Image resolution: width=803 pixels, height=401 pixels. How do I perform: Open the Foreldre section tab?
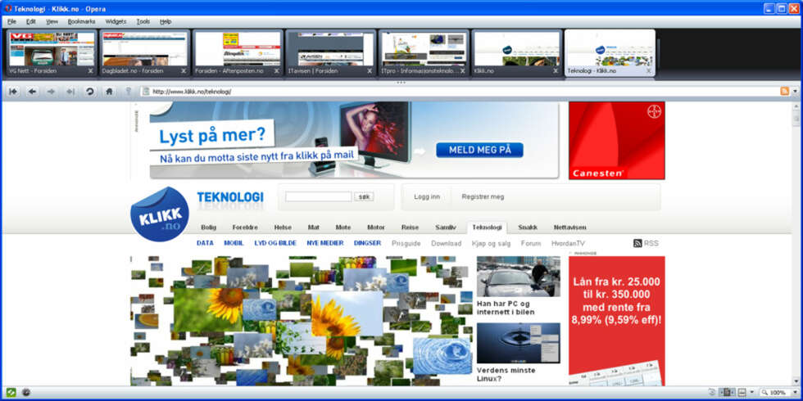[245, 228]
